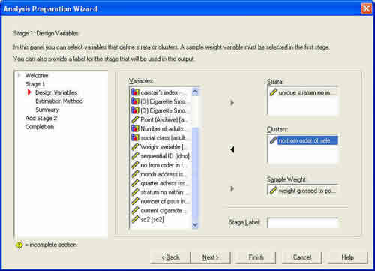The height and width of the screenshot is (271, 375).
Task: Click the ruler icon in the Strata box
Action: click(273, 92)
